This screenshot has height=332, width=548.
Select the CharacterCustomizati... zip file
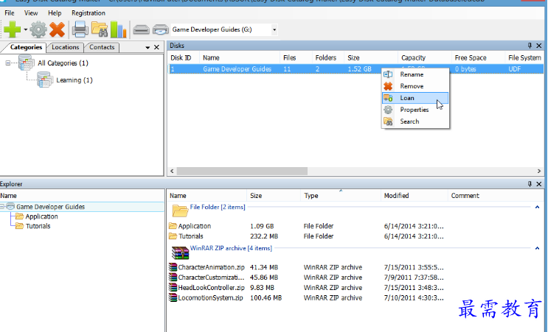pyautogui.click(x=211, y=278)
